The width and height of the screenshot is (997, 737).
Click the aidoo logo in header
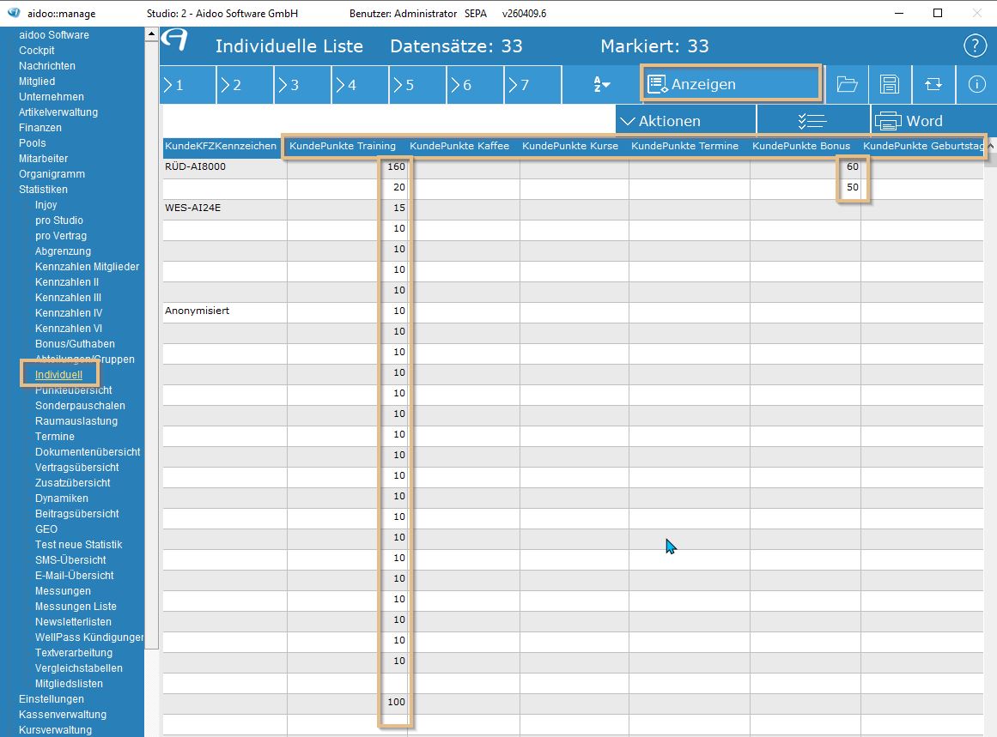click(x=174, y=40)
